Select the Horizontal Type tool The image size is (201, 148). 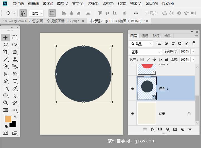point(15,81)
